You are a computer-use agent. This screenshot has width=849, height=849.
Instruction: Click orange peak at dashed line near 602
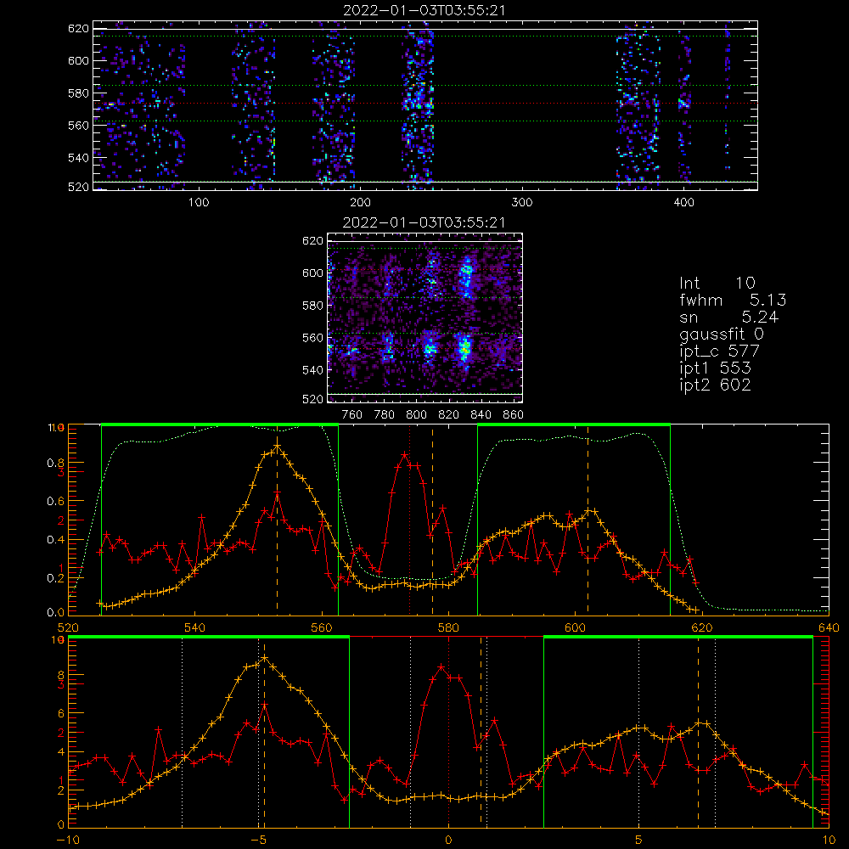click(x=588, y=510)
